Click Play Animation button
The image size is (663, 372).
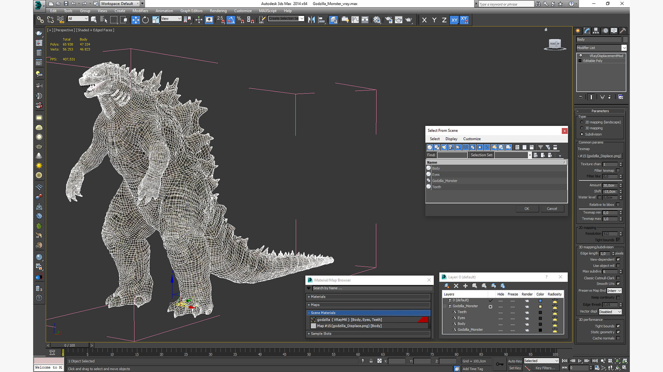click(580, 361)
